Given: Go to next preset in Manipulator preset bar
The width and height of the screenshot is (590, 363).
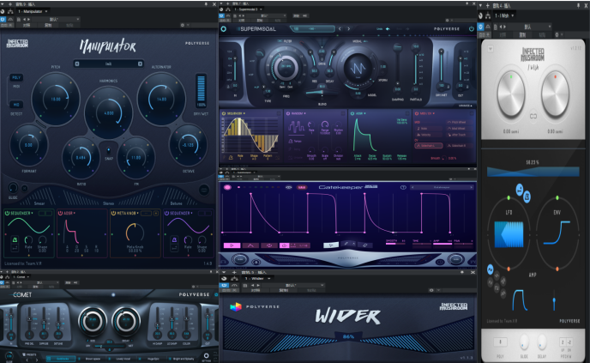Looking at the screenshot, I should point(140,64).
